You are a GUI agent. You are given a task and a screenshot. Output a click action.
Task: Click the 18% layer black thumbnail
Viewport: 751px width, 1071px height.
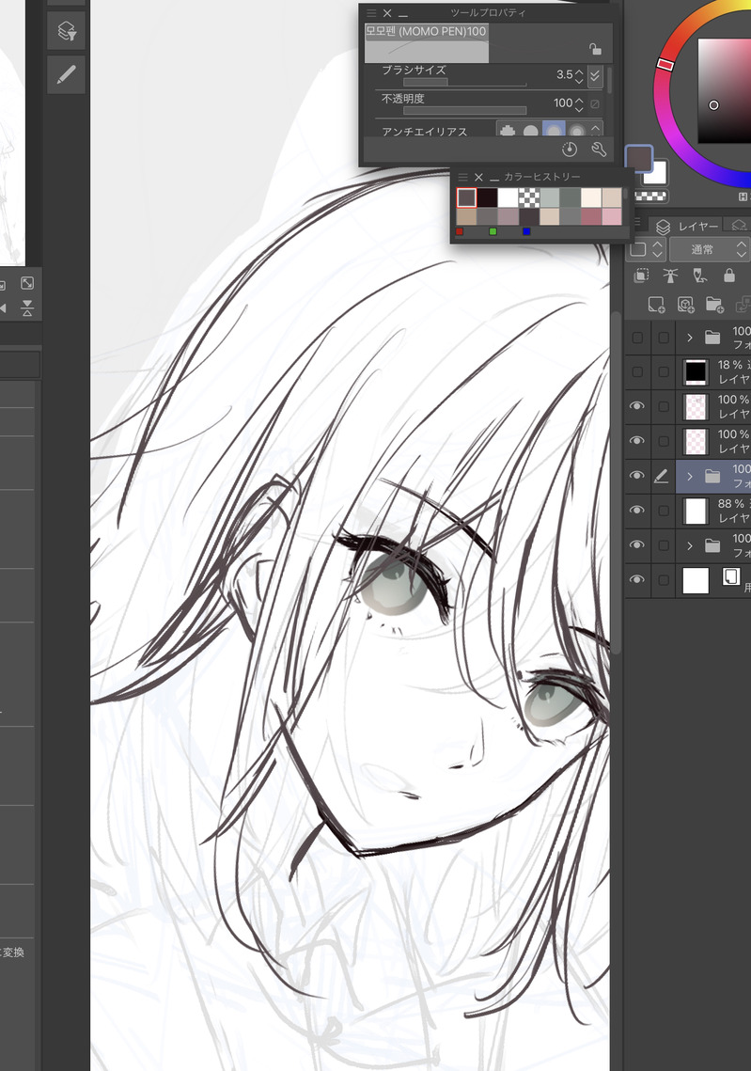(x=695, y=372)
